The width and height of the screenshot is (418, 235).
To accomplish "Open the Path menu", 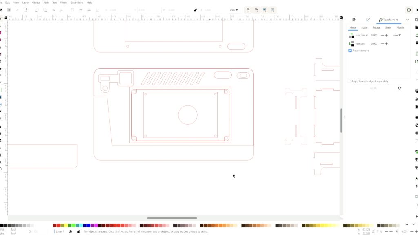I will (46, 2).
